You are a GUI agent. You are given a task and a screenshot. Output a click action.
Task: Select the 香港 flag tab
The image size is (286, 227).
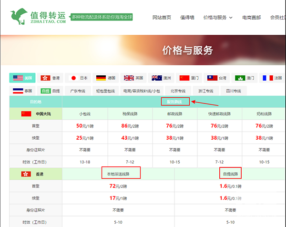point(51,78)
